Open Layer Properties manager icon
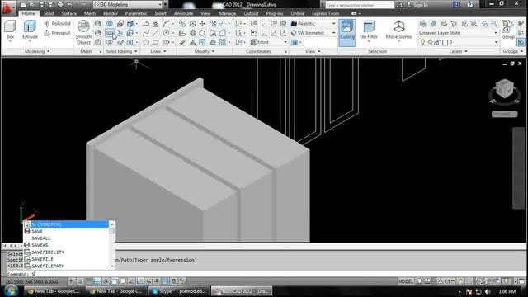The height and width of the screenshot is (297, 528). [423, 24]
